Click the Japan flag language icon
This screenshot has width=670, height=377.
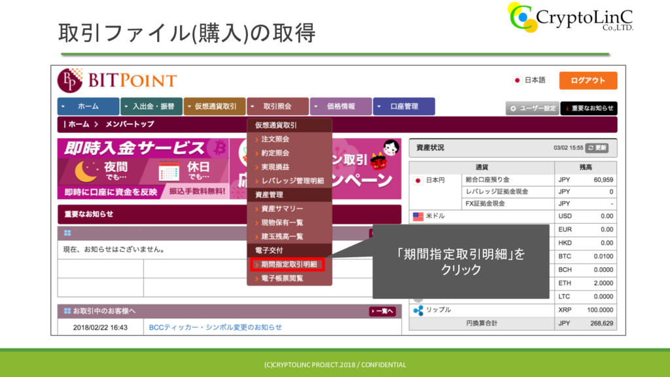tap(517, 81)
